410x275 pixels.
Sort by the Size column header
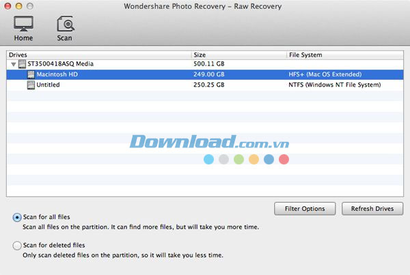(x=239, y=55)
